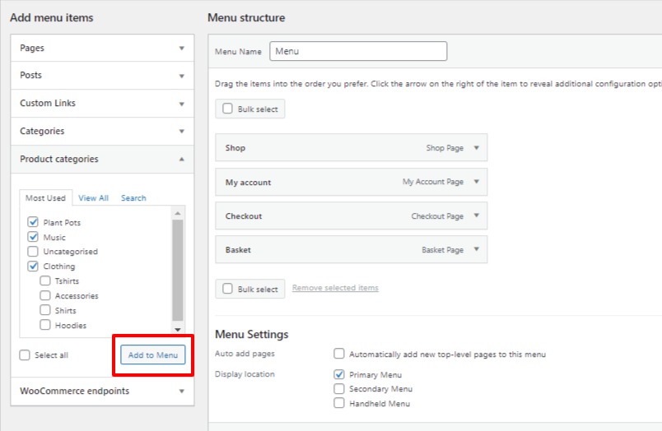Image resolution: width=662 pixels, height=431 pixels.
Task: Check the Uncategorised category box
Action: pyautogui.click(x=33, y=252)
